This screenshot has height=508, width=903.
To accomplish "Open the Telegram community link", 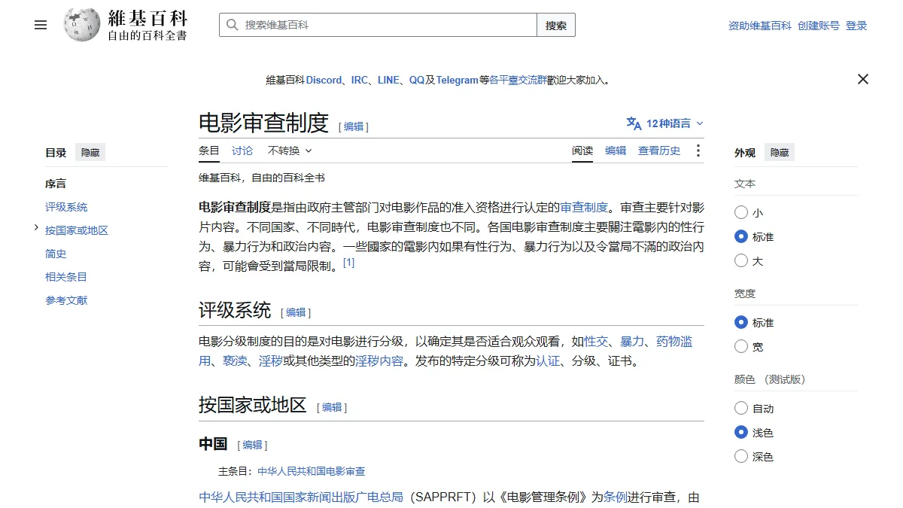I will (x=458, y=80).
